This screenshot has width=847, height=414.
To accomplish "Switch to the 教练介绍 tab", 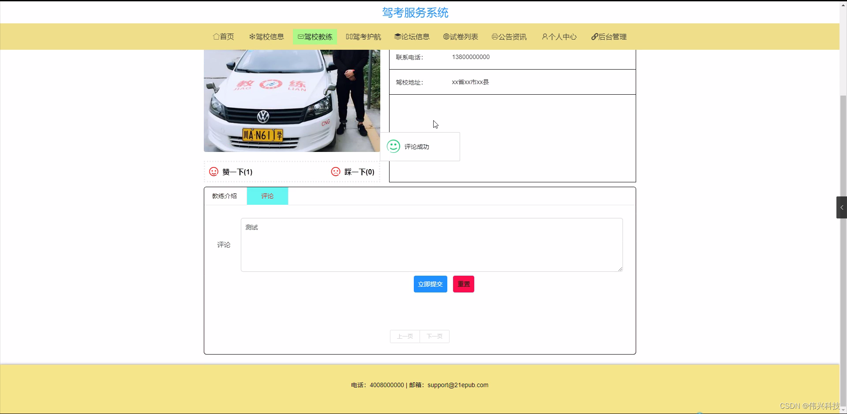I will pos(224,196).
